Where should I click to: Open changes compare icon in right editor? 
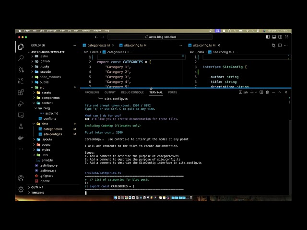tap(273, 46)
